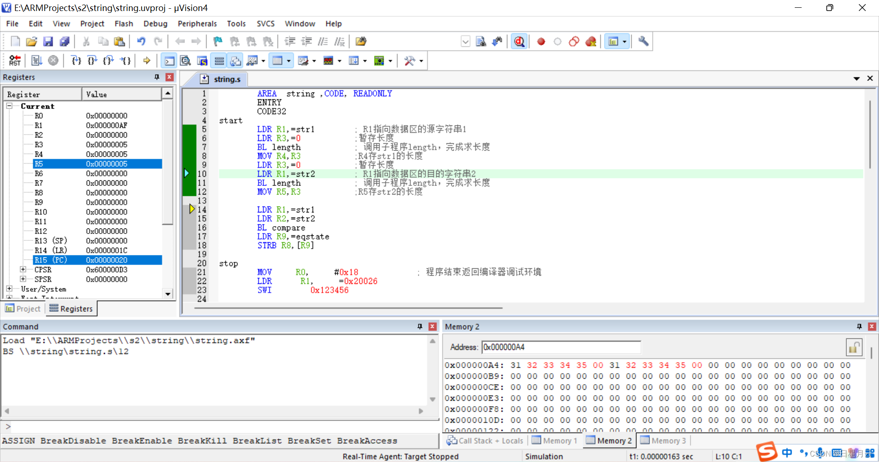Image resolution: width=879 pixels, height=462 pixels.
Task: Open the Toolbox dropdown arrow
Action: (421, 61)
